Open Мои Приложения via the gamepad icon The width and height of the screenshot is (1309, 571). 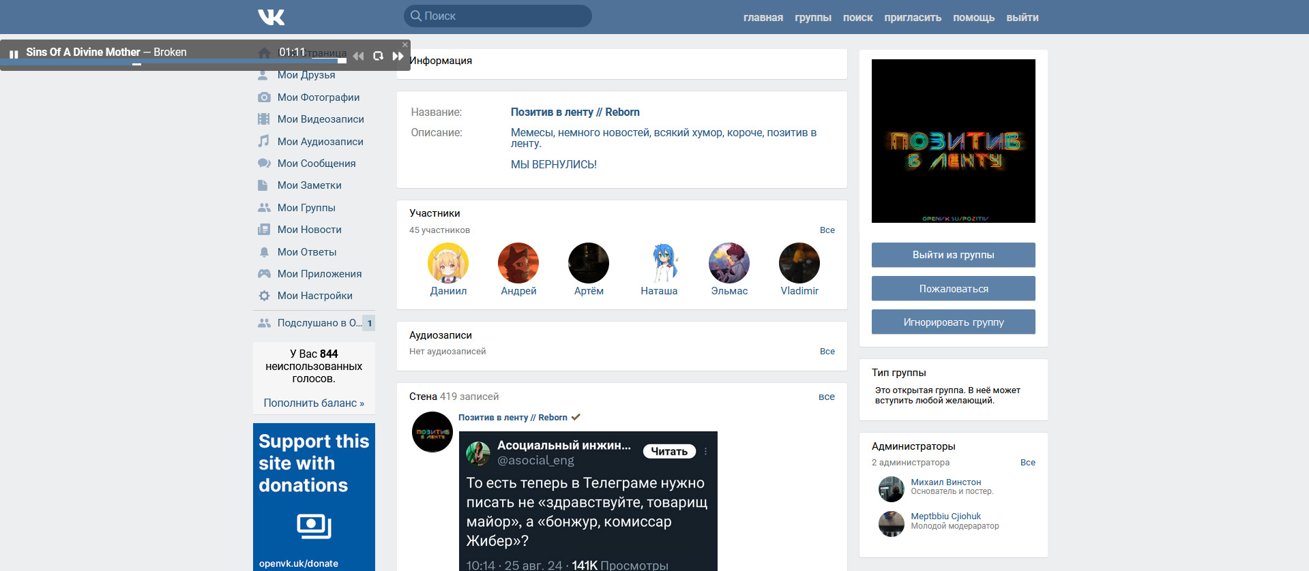[x=264, y=274]
